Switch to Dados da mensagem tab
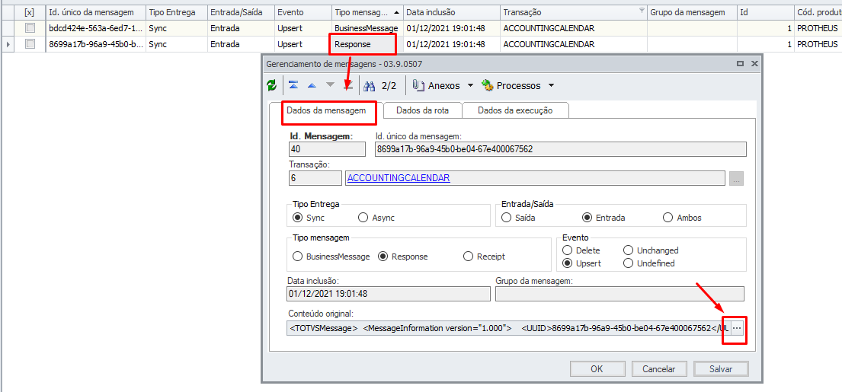Screen dimensions: 842x392 pyautogui.click(x=326, y=110)
